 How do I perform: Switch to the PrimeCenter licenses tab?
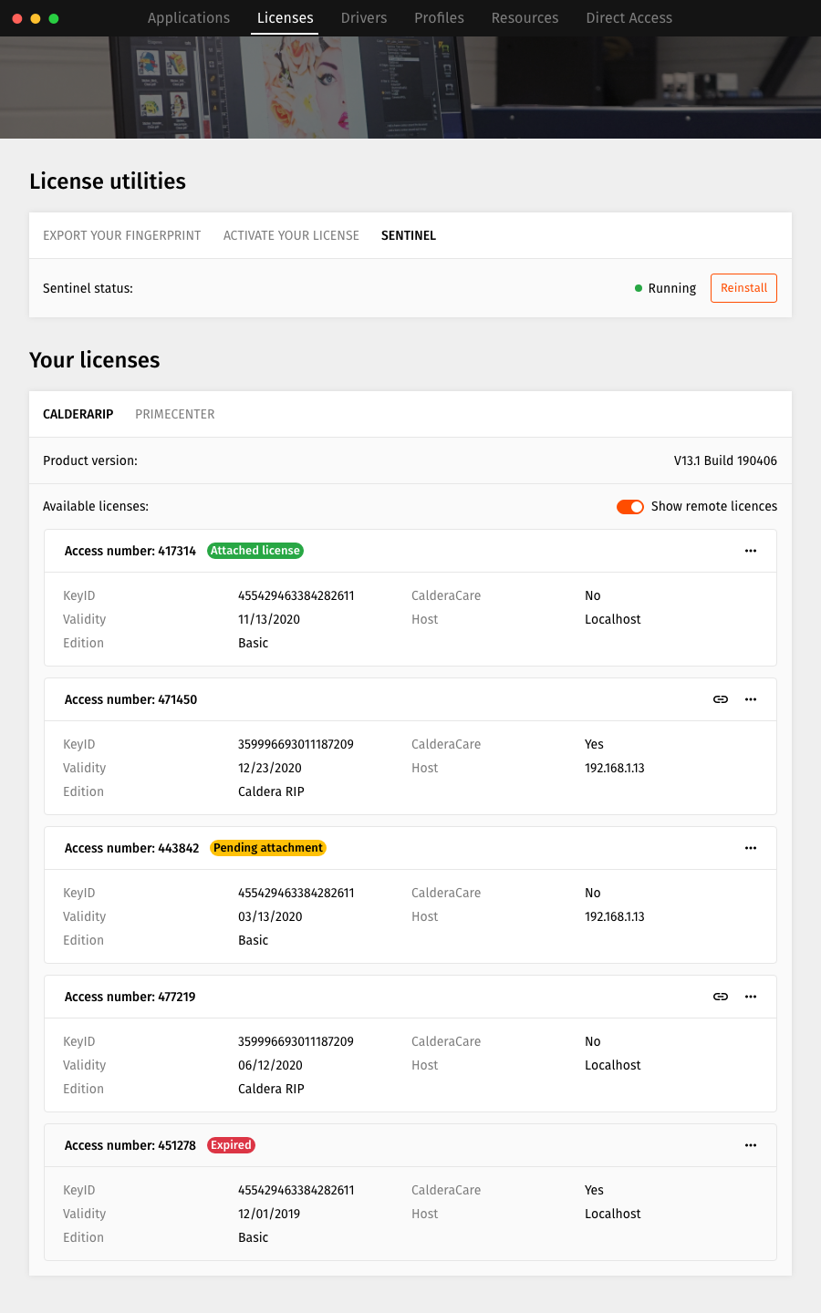click(175, 414)
